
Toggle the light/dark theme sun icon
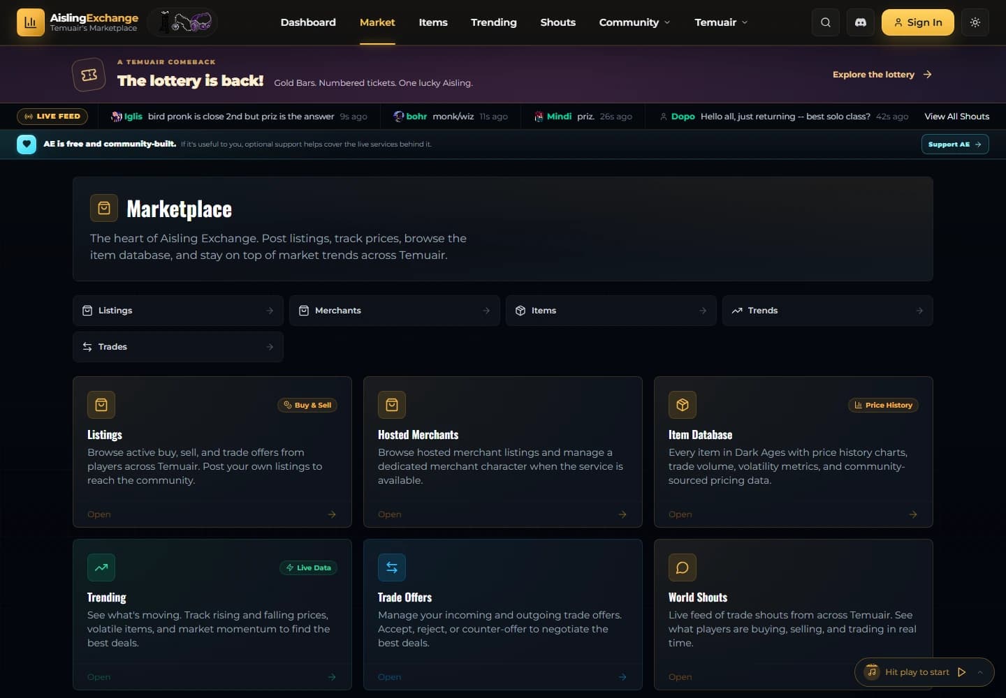point(975,22)
